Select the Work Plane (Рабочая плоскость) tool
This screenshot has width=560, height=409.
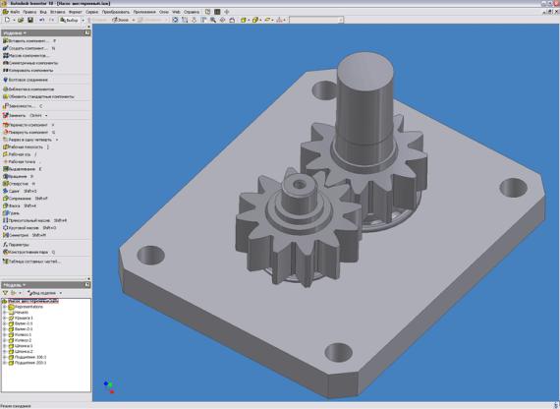click(x=26, y=146)
